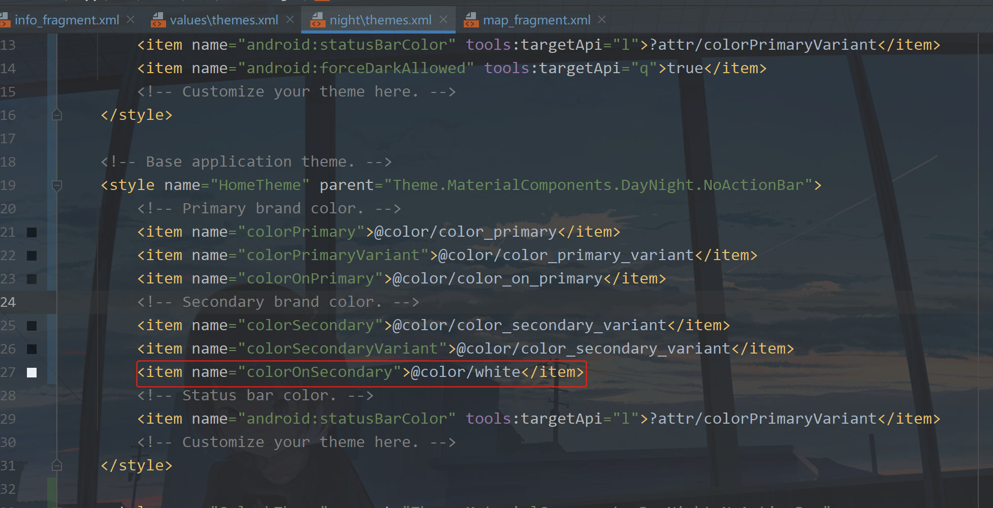Screen dimensions: 993x508
Task: Open color swatch for colorSecondaryVariant on line 26
Action: [x=31, y=349]
